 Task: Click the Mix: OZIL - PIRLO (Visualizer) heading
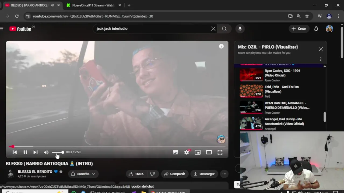[x=268, y=47]
